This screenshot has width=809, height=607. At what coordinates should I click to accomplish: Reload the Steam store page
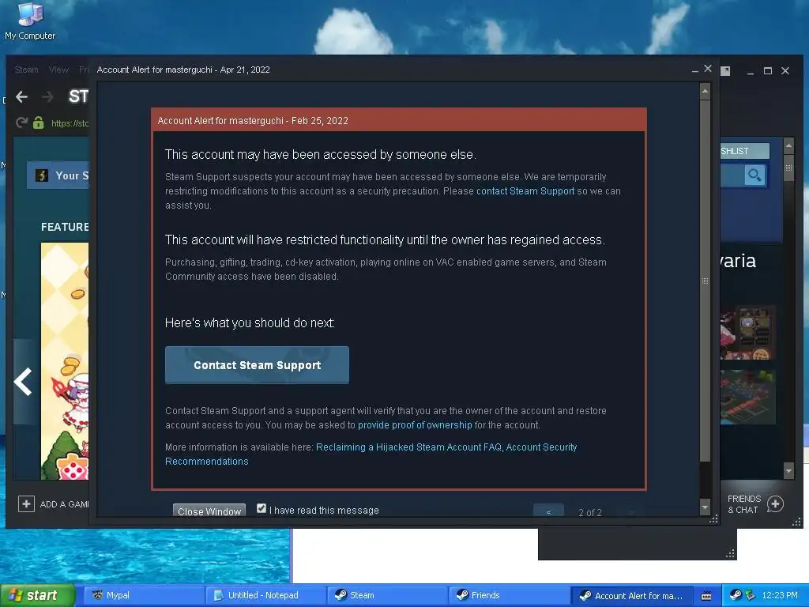[21, 123]
